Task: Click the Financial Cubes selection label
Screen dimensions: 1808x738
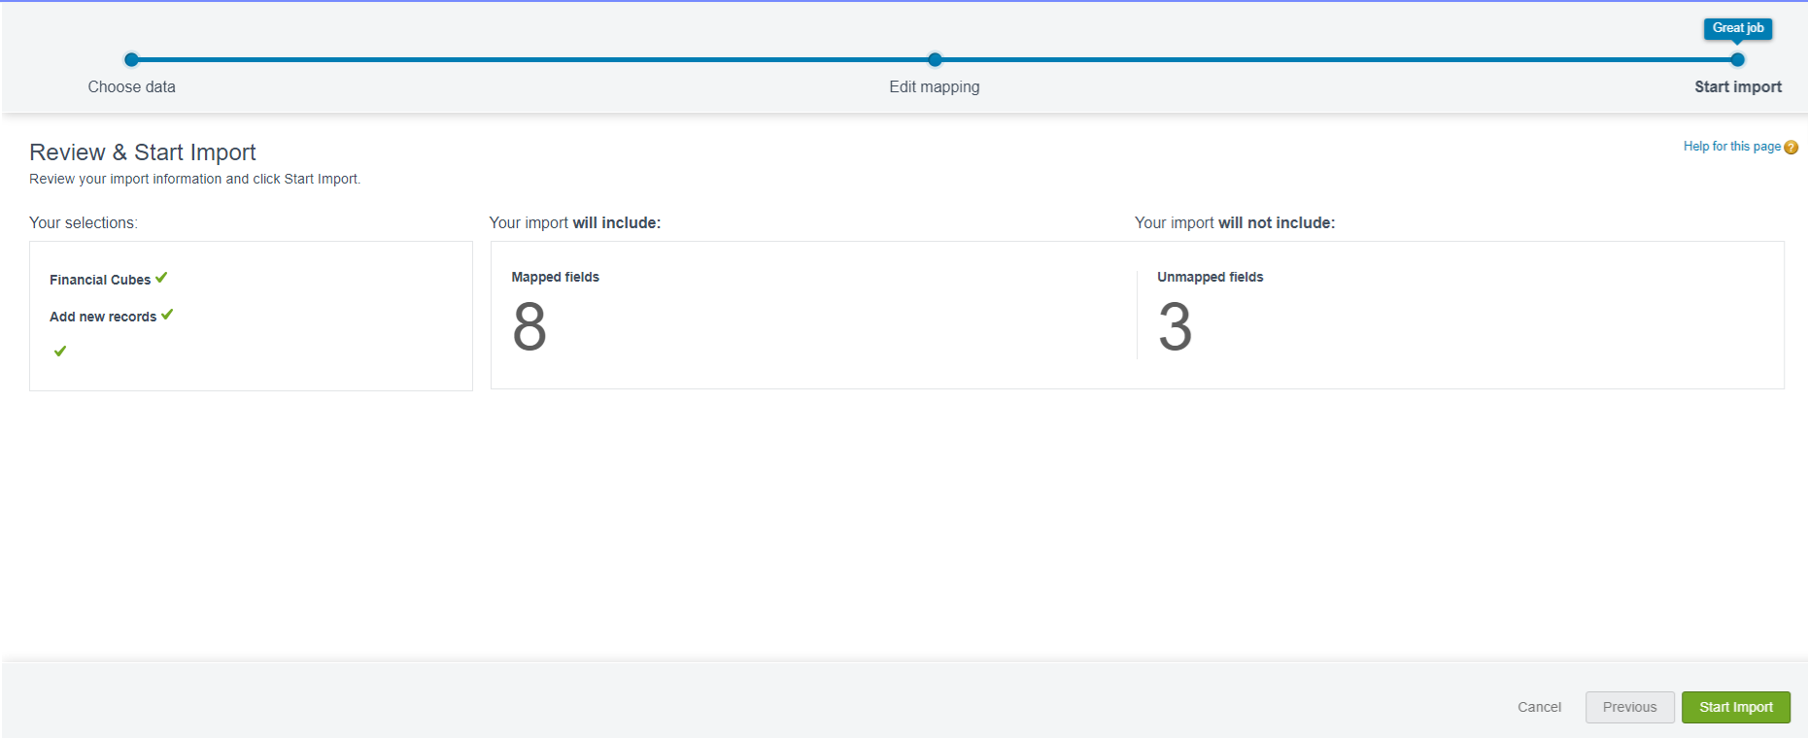Action: [100, 280]
